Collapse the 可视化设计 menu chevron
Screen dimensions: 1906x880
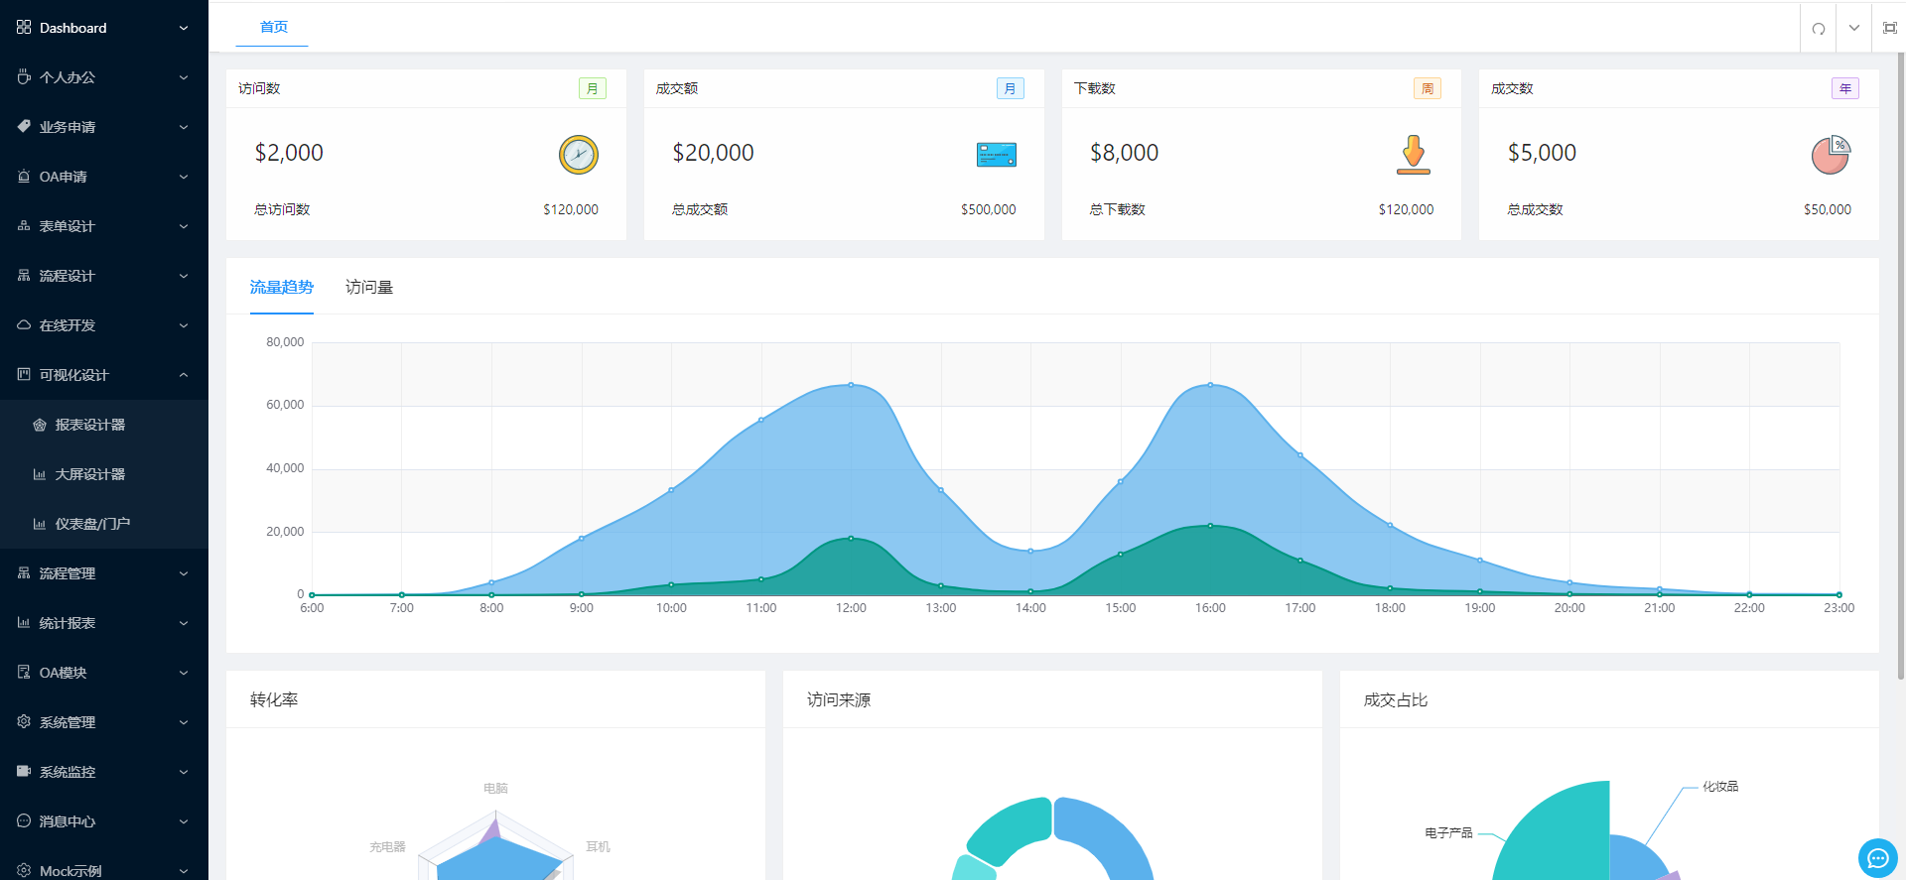pos(184,375)
